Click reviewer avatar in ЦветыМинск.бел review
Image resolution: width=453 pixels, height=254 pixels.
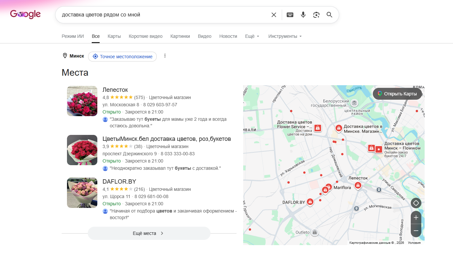[105, 168]
